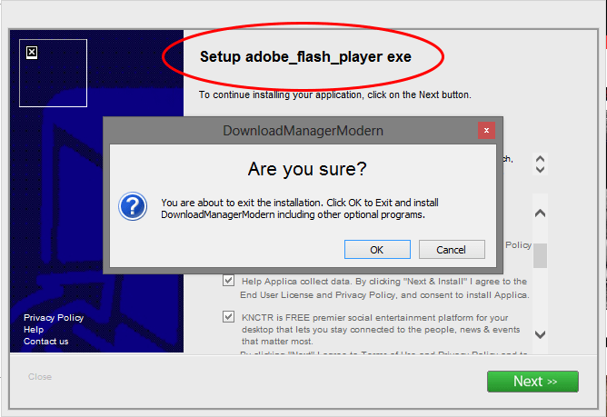This screenshot has width=607, height=417.
Task: Click the 'Setup adobe_flash_player exe' heading
Action: pyautogui.click(x=305, y=57)
